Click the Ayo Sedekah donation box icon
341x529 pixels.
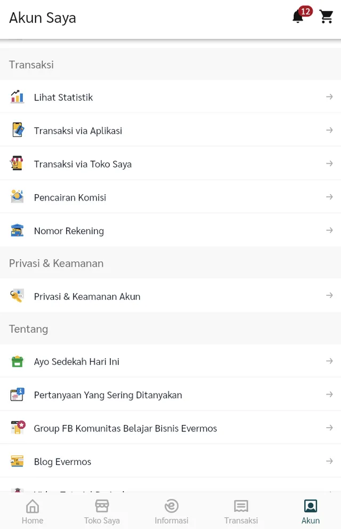[x=17, y=361]
